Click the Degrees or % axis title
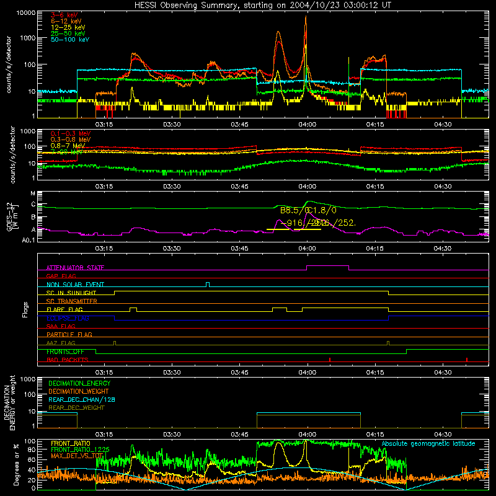Image resolution: width=496 pixels, height=496 pixels. click(x=16, y=465)
